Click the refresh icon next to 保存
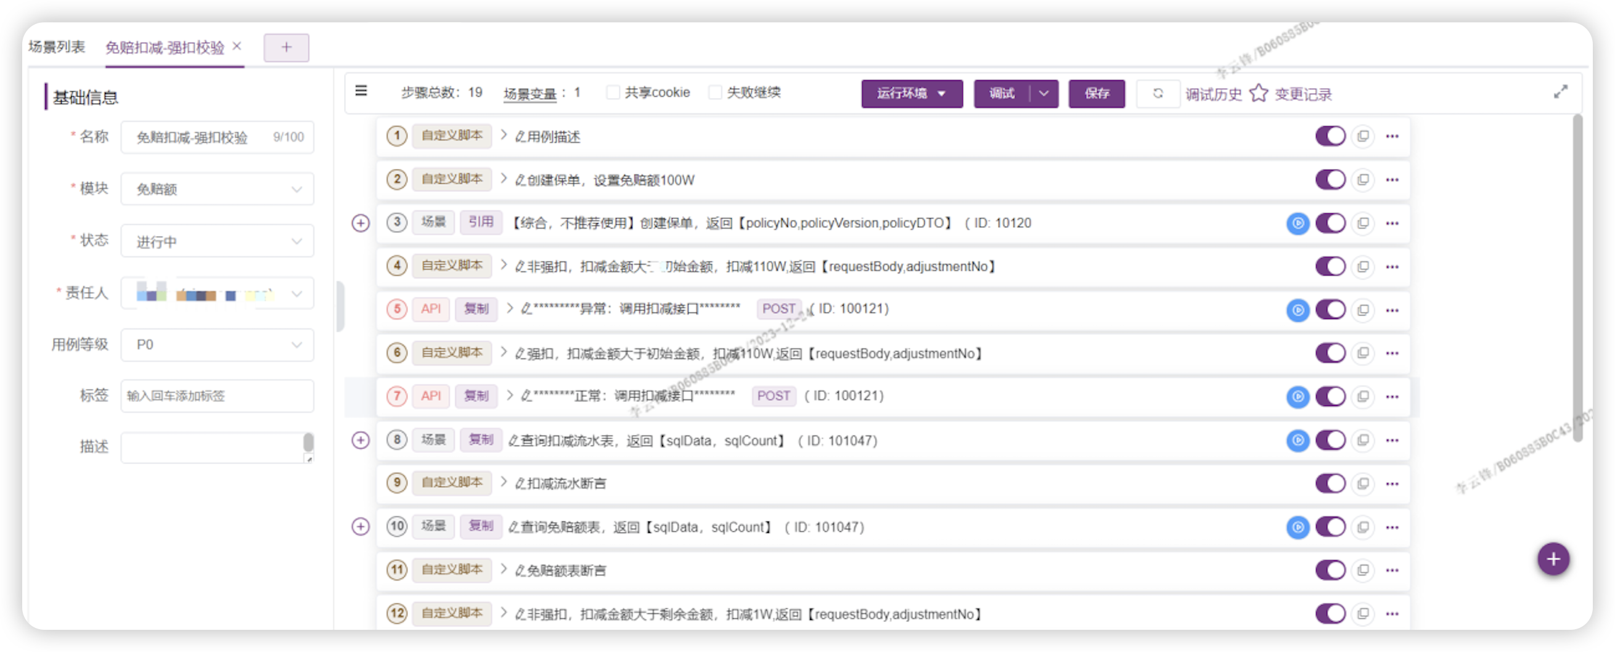 (1158, 94)
